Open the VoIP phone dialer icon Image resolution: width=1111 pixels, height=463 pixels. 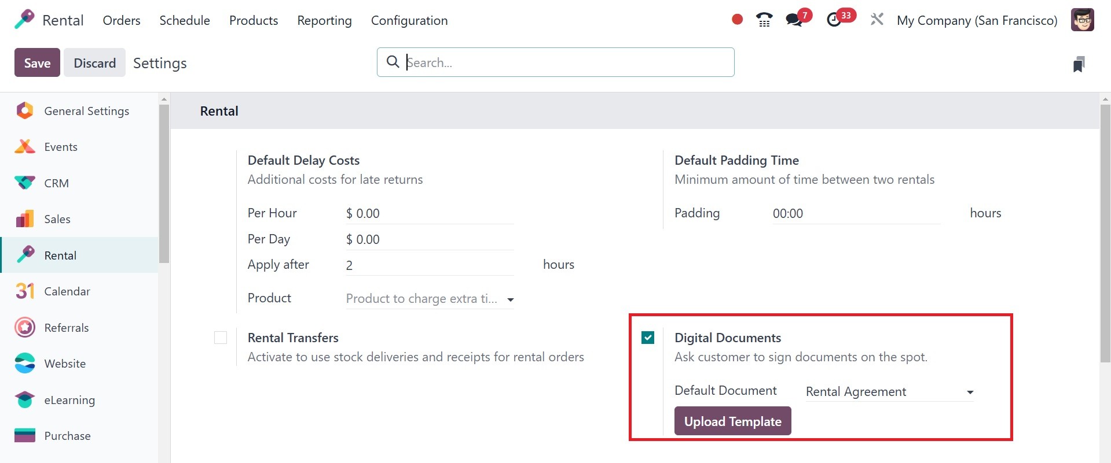click(764, 20)
